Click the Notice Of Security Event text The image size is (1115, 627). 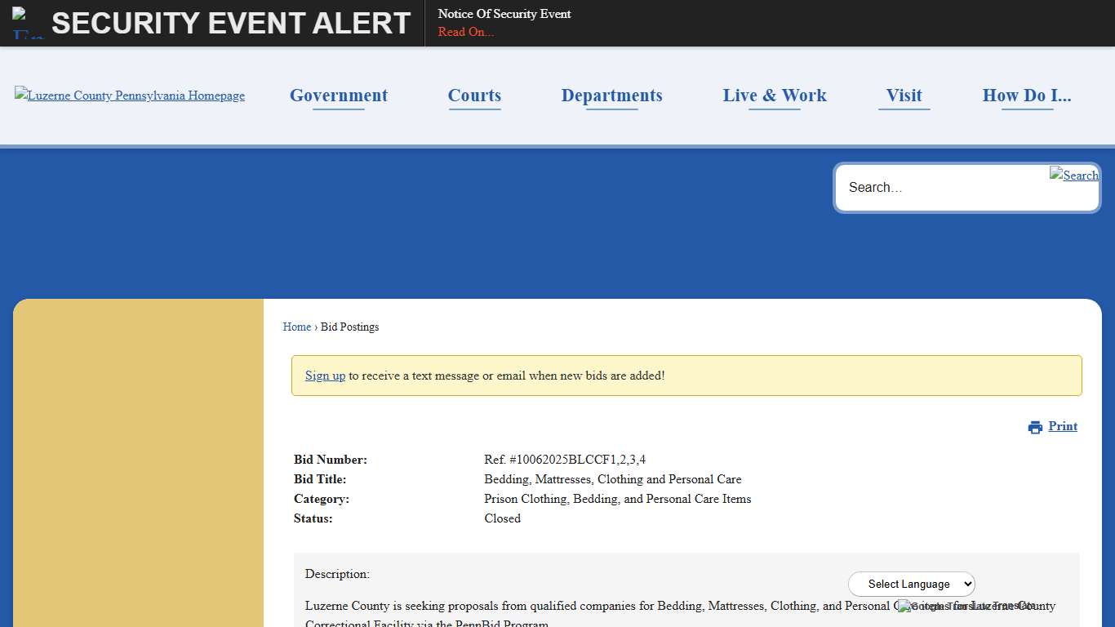(x=504, y=14)
